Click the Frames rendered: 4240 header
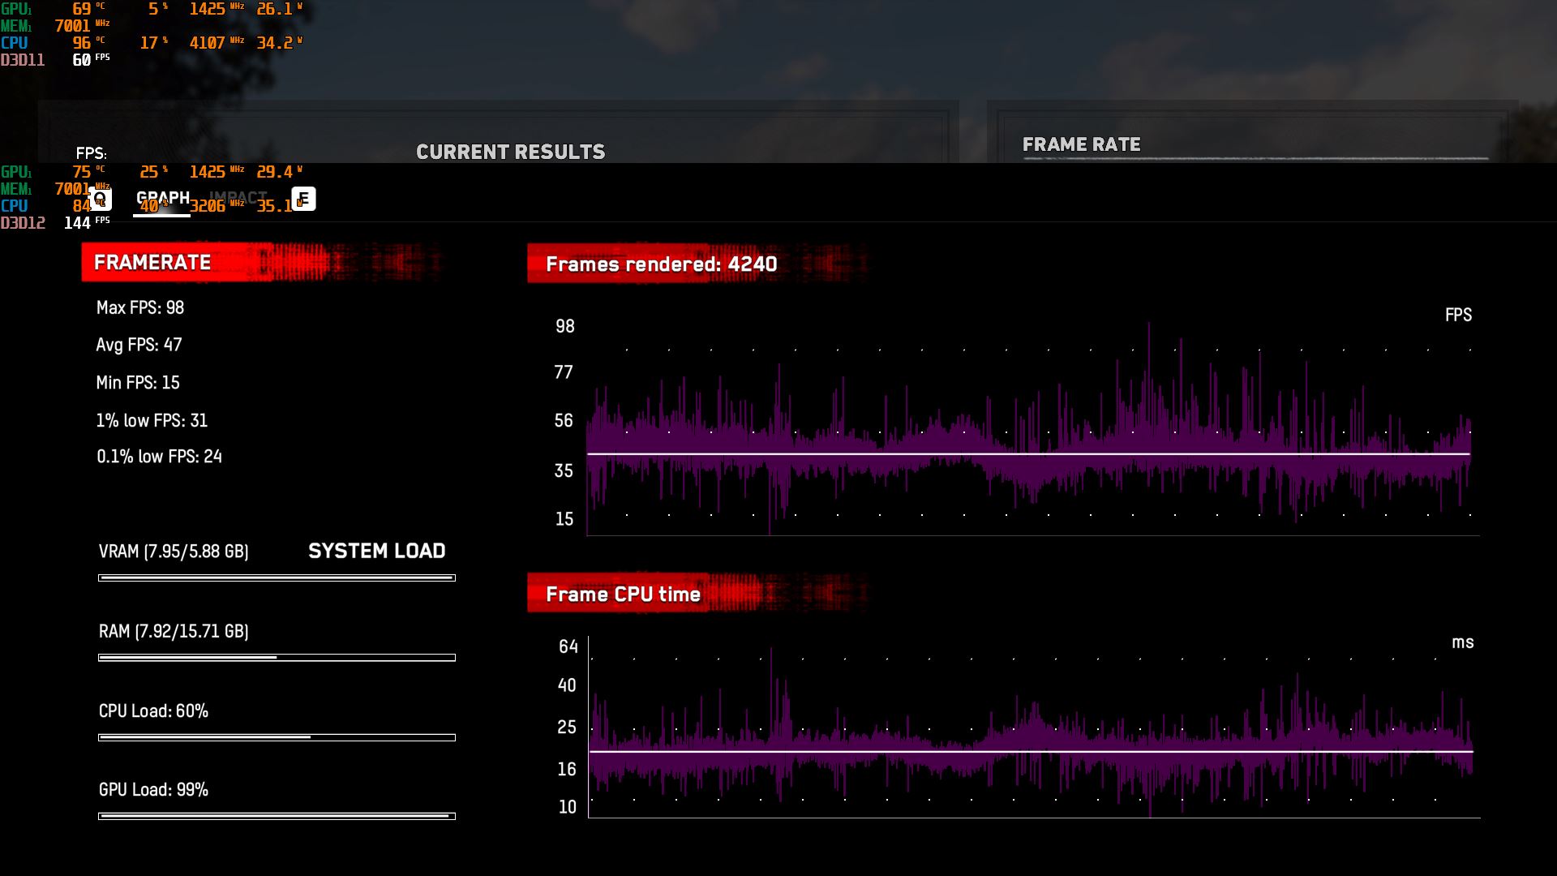This screenshot has height=876, width=1557. coord(661,264)
